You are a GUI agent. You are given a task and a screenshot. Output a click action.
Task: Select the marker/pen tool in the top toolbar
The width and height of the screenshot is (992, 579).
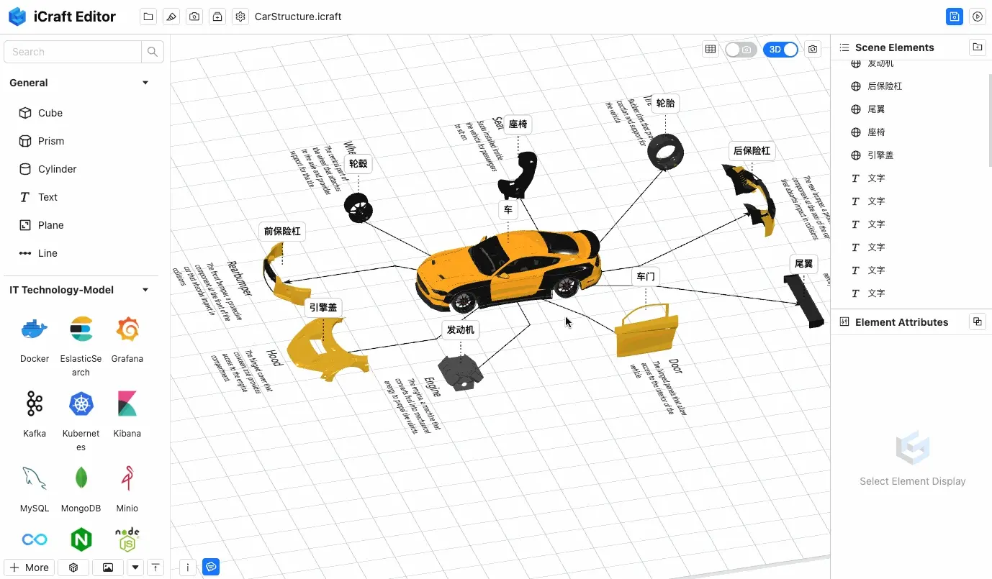tap(171, 16)
